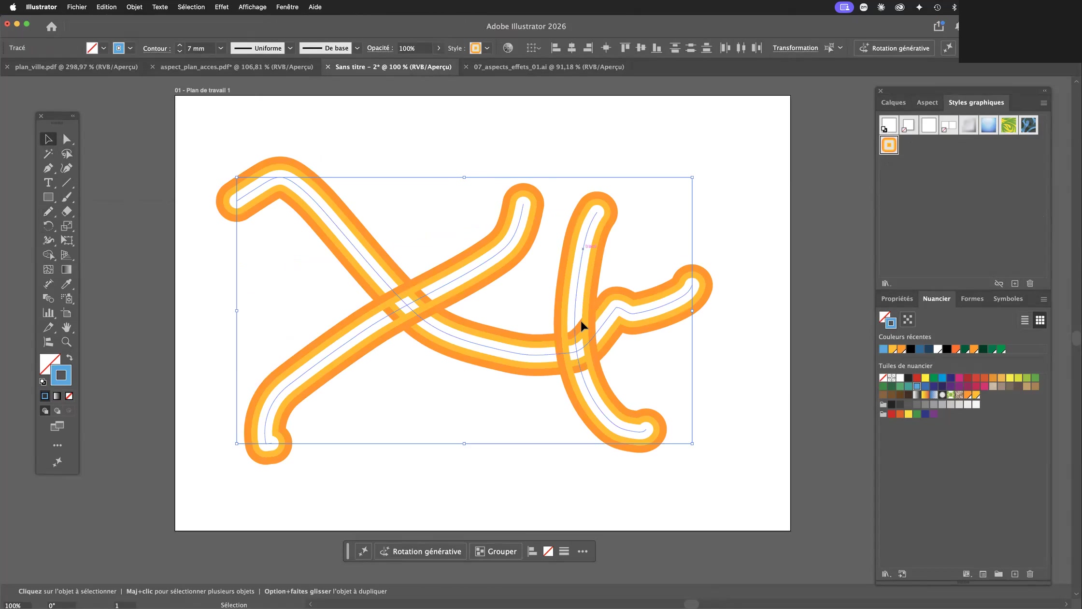Switch swatches to thumbnail grid view
This screenshot has width=1082, height=609.
click(1040, 320)
